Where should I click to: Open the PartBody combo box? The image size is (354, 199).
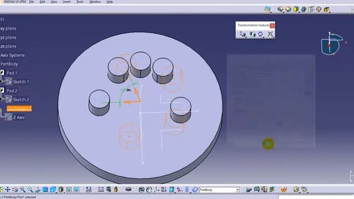point(219,190)
